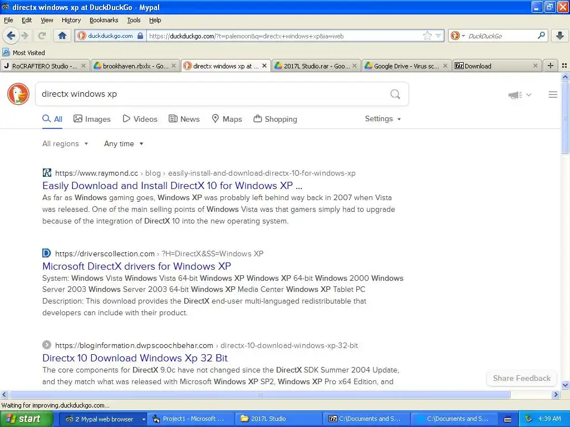Screen dimensions: 570x427
Task: Open the address bar history dropdown arrow
Action: coord(438,36)
